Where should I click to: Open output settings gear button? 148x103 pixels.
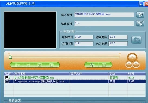[137, 40]
